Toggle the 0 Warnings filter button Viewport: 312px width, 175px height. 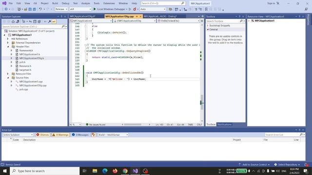click(x=60, y=135)
